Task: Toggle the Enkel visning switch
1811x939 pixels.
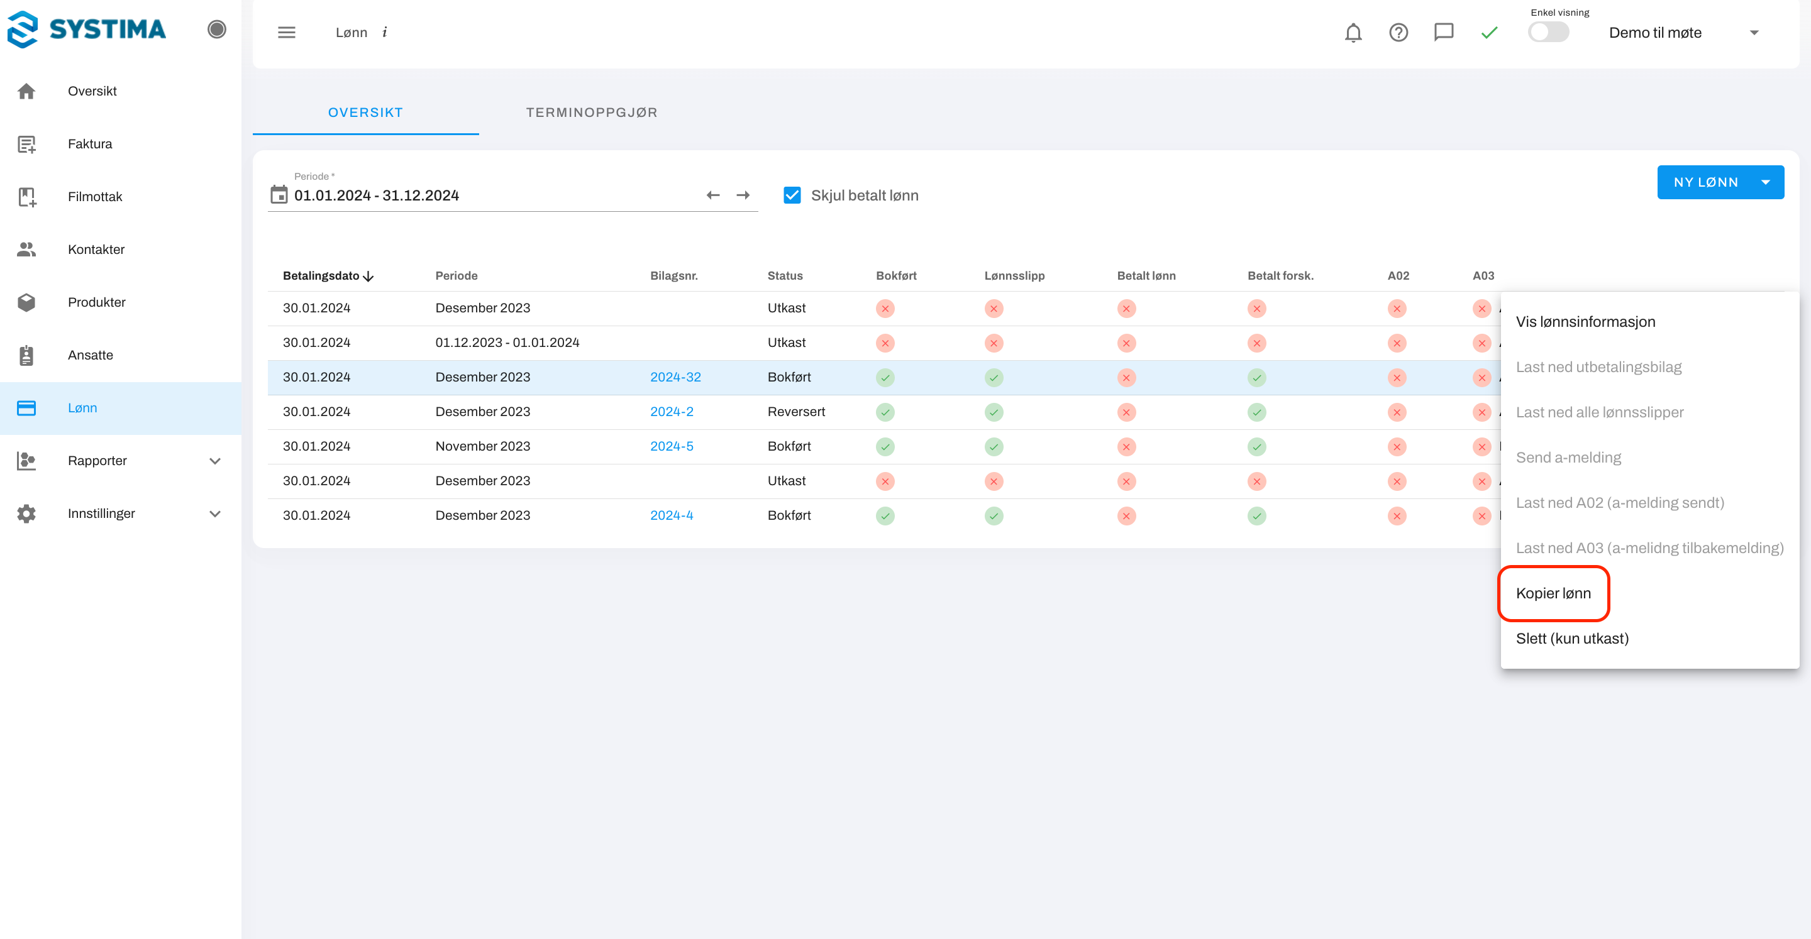Action: [1548, 32]
